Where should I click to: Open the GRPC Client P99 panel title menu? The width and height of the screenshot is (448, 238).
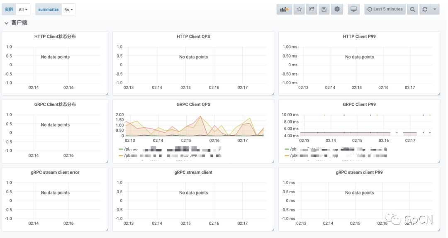click(x=359, y=104)
